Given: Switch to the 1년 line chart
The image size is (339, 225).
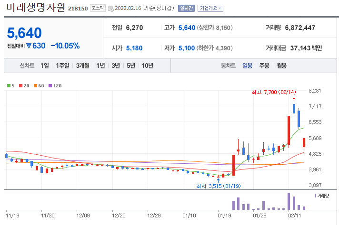Looking at the screenshot, I should point(100,66).
